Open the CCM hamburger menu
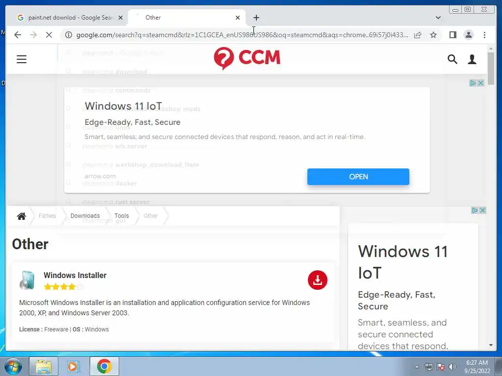502x376 pixels. coord(22,59)
